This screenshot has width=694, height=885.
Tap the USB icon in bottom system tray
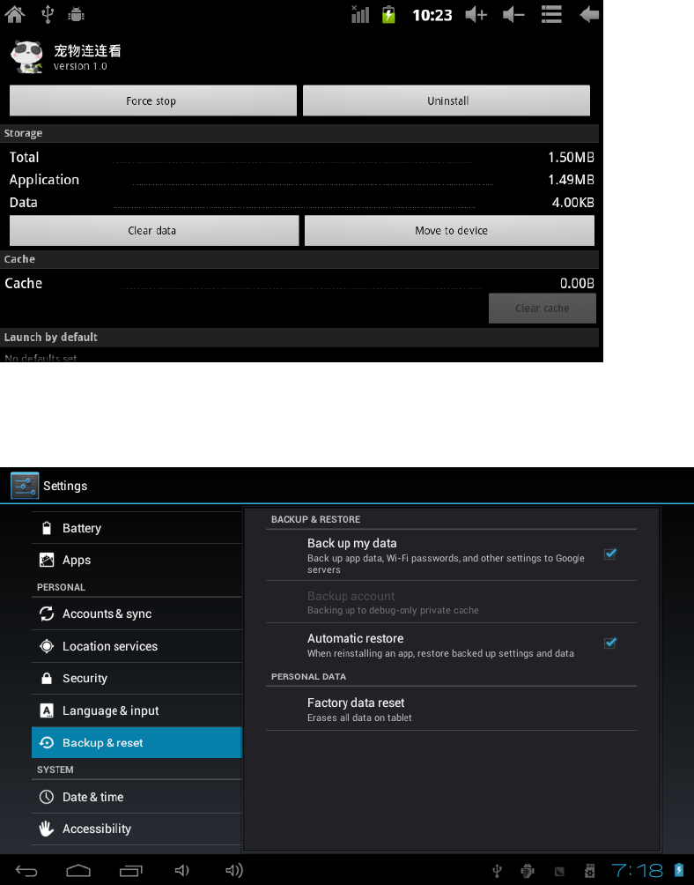[x=497, y=871]
